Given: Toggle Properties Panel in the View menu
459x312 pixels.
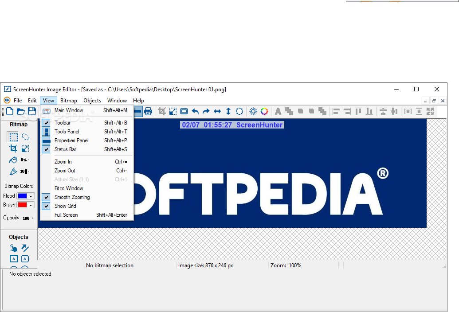Looking at the screenshot, I should tap(87, 140).
